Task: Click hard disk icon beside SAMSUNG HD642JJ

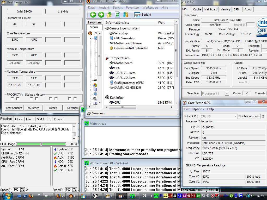Action: coord(112,87)
